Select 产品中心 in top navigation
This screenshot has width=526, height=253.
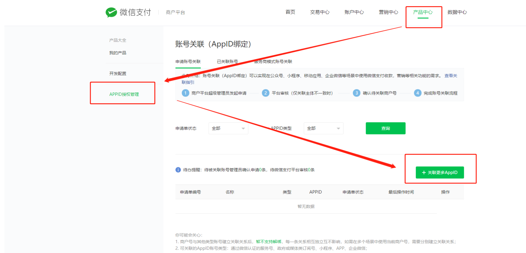[x=423, y=12]
